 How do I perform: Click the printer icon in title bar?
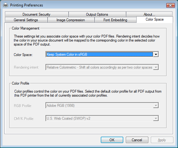[x=6, y=5]
